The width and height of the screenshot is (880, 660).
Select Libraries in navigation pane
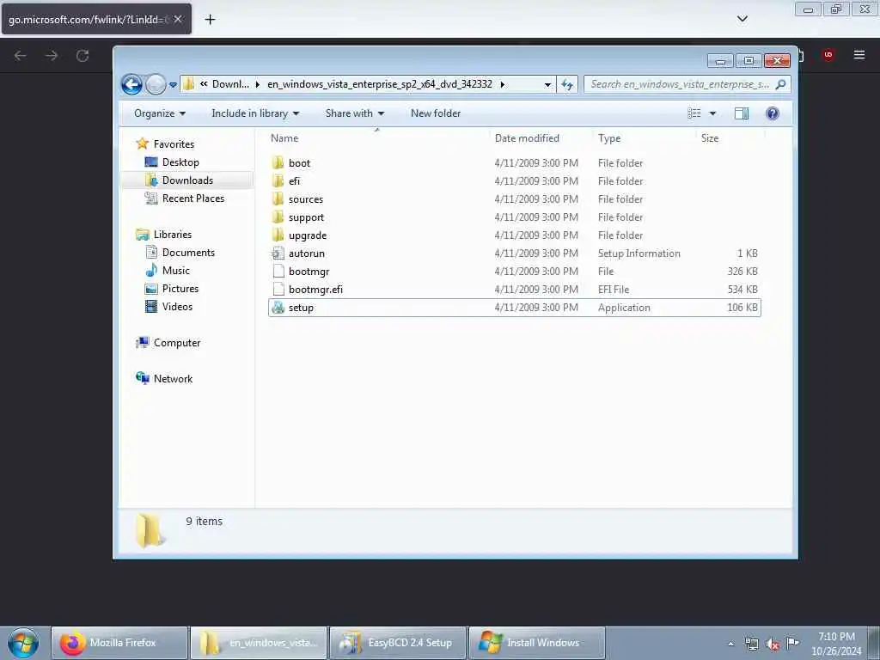click(172, 235)
